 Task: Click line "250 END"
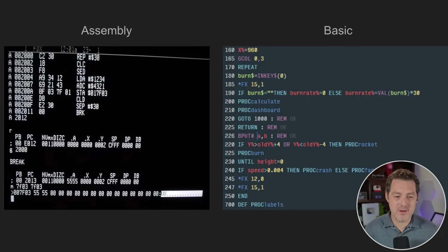pyautogui.click(x=236, y=196)
